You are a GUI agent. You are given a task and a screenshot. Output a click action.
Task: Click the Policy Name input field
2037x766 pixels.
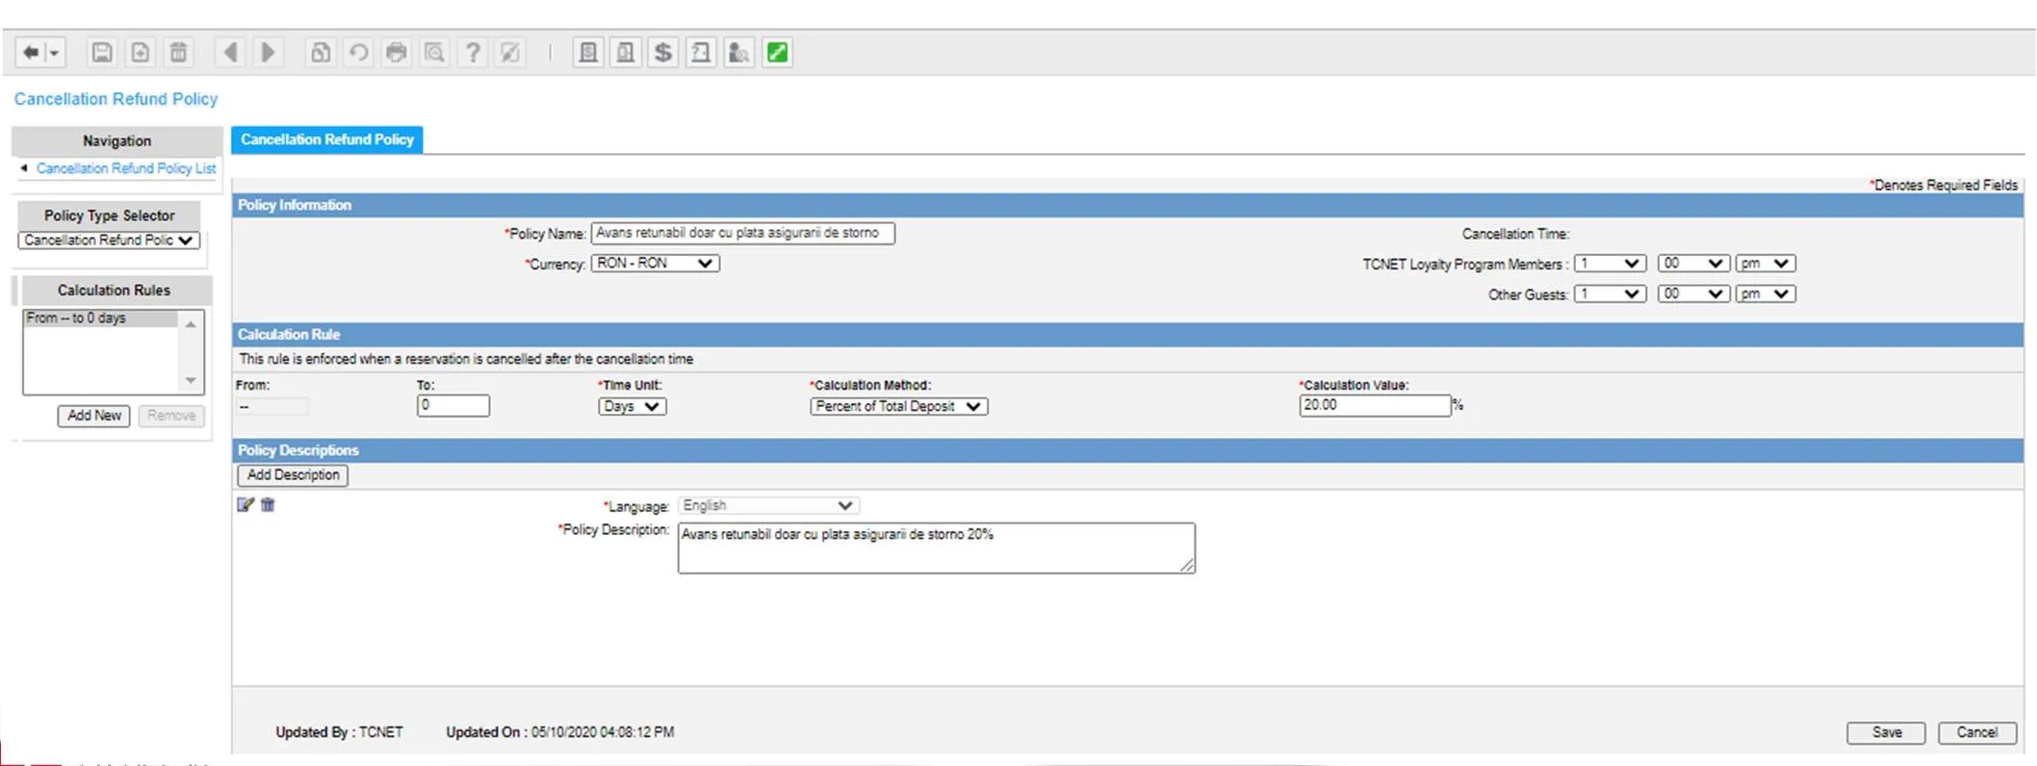pyautogui.click(x=742, y=234)
